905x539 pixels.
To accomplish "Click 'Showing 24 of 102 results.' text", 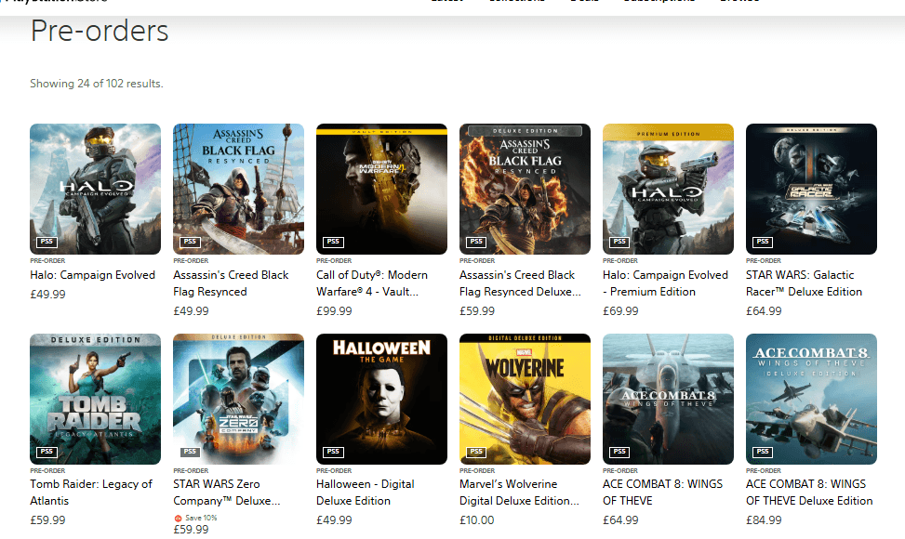I will point(97,84).
